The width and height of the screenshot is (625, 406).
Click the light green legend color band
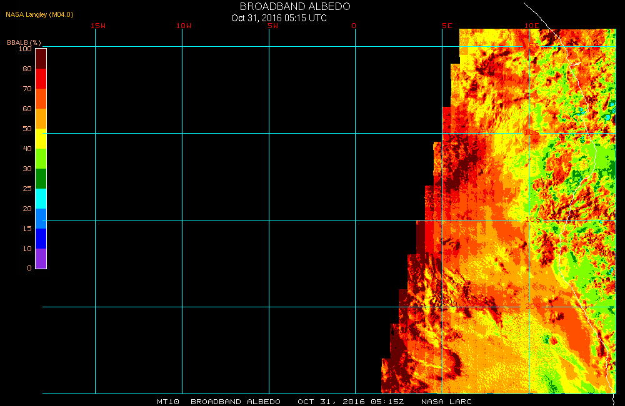[41, 159]
